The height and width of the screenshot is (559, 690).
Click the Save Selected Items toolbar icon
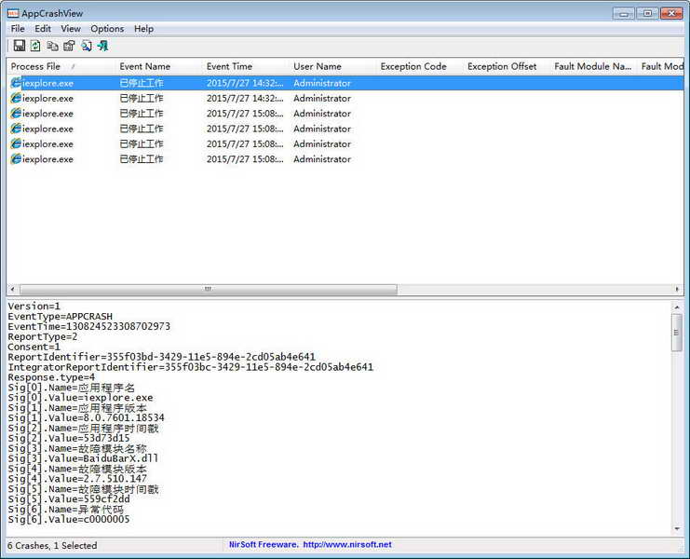[x=19, y=46]
